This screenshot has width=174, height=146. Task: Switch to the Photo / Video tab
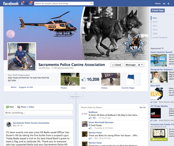point(26,107)
